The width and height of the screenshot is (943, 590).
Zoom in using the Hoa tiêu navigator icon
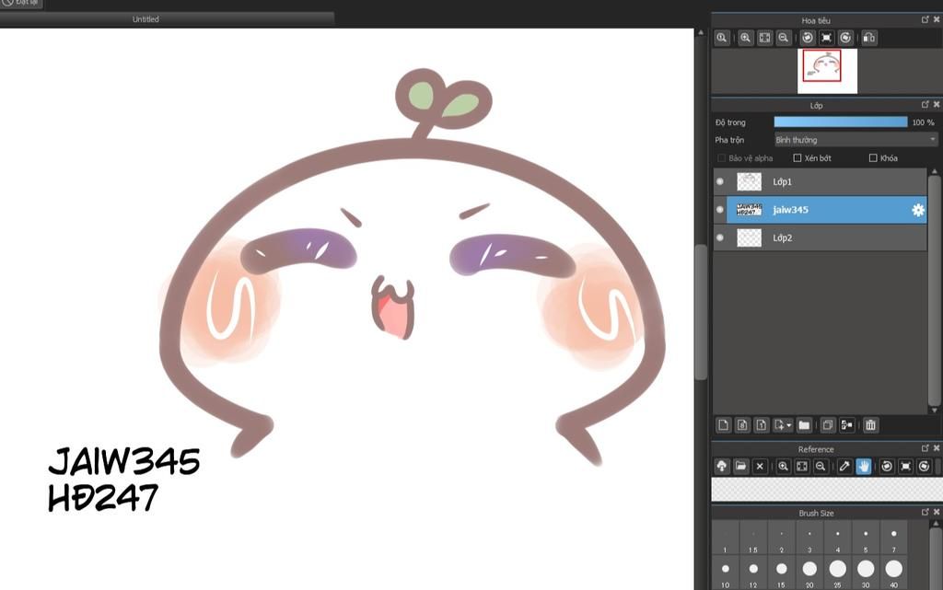(x=746, y=38)
